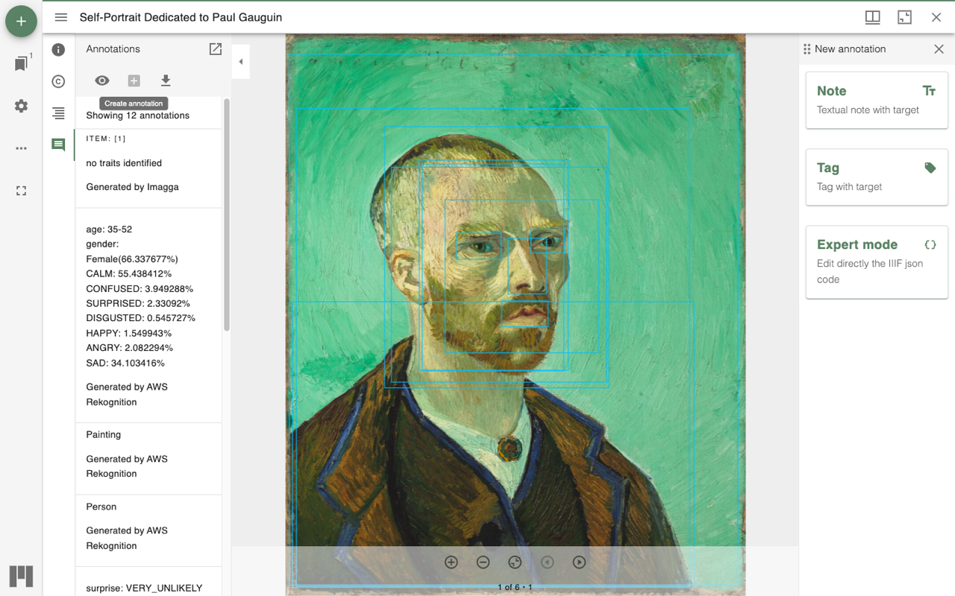Click the jacket button in the painting
955x596 pixels.
(510, 448)
